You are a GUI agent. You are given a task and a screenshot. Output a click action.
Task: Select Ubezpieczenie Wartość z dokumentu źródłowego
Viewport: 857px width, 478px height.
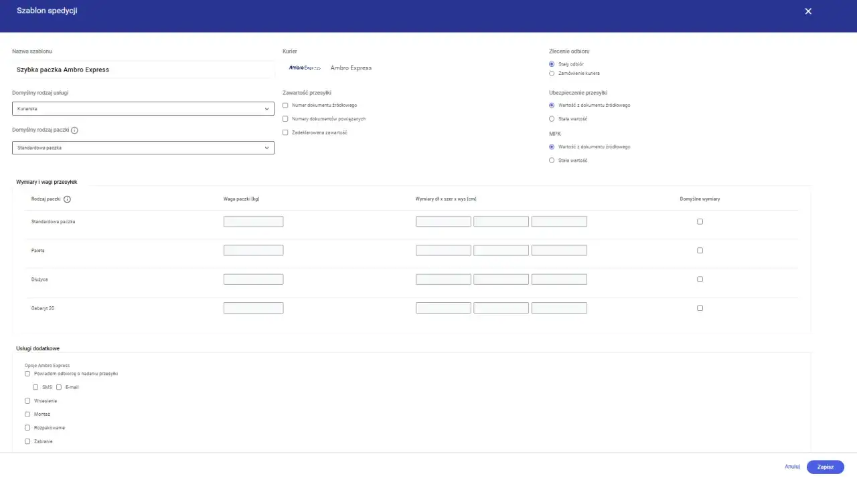pyautogui.click(x=552, y=105)
